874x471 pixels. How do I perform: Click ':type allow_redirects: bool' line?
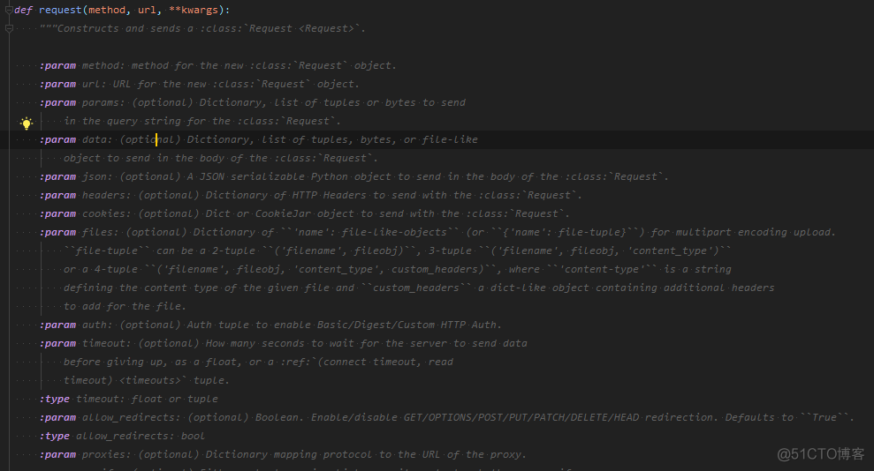[122, 436]
